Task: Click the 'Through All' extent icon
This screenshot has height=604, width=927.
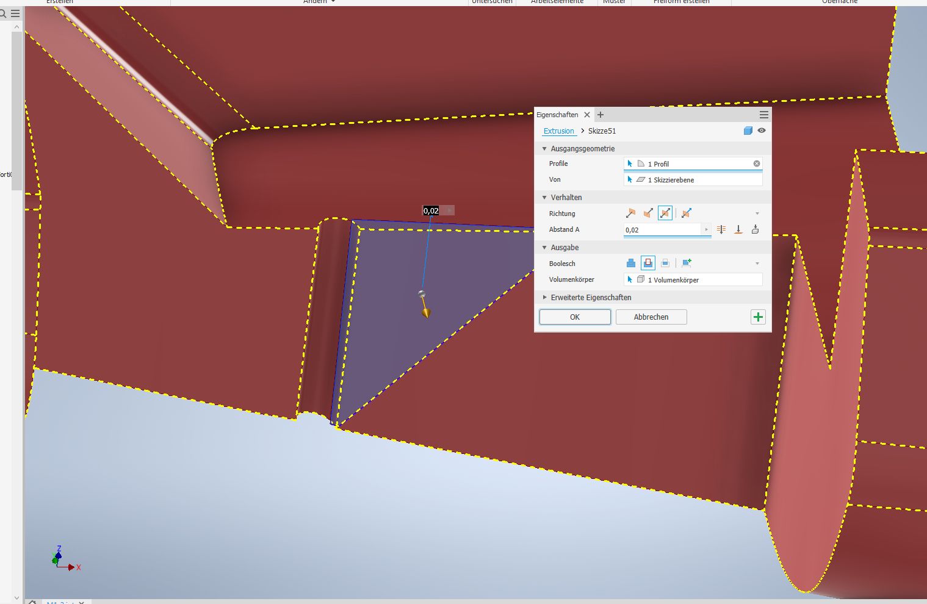Action: click(721, 229)
